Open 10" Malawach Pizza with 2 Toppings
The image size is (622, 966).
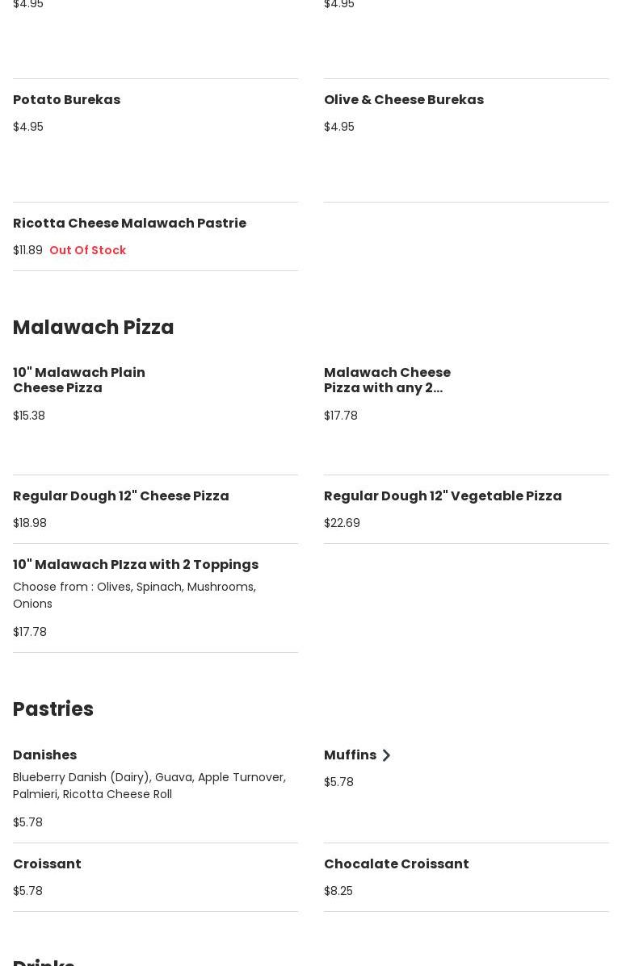135,565
